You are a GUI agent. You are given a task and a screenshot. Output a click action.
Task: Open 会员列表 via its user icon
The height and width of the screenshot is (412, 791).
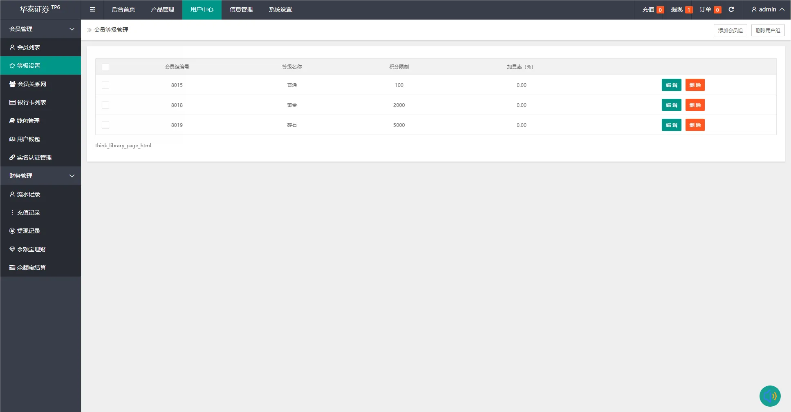tap(12, 47)
